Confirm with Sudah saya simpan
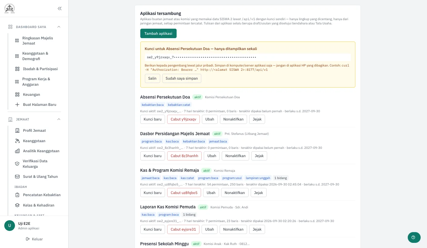427x248 pixels. point(181,78)
